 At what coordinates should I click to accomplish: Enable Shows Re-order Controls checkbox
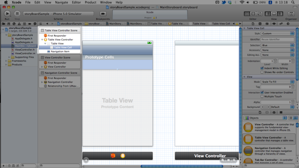[x=262, y=72]
